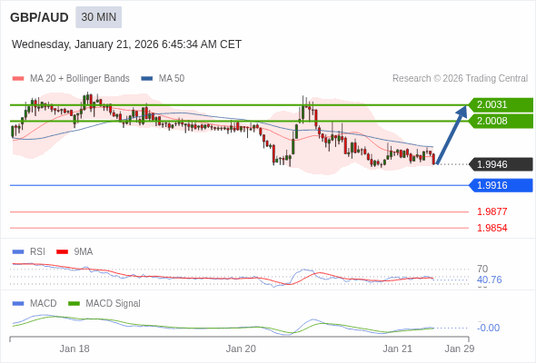The height and width of the screenshot is (363, 536).
Task: Click the 1.9877 support level value
Action: [x=491, y=211]
